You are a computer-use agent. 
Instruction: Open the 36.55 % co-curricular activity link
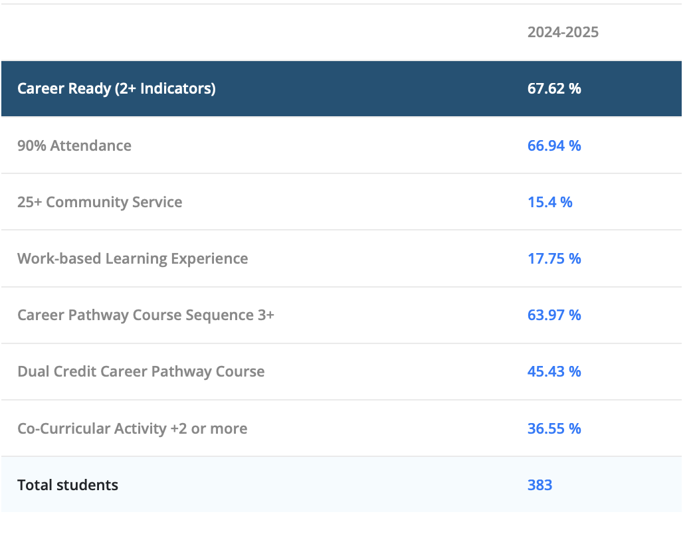click(x=553, y=428)
